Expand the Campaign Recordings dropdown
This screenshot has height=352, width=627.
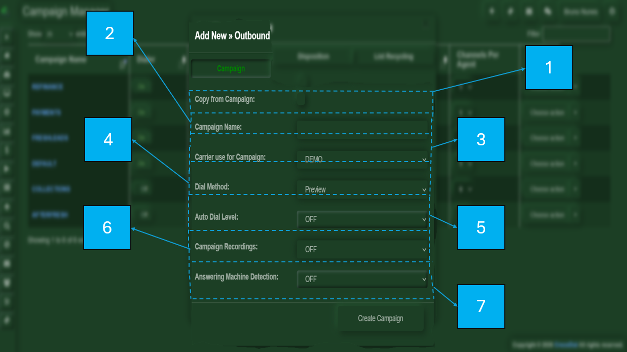tap(362, 249)
